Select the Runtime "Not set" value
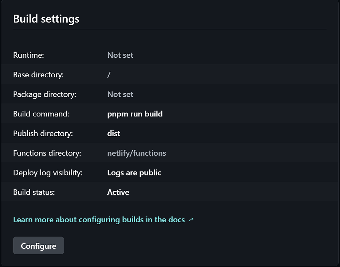 [x=120, y=55]
